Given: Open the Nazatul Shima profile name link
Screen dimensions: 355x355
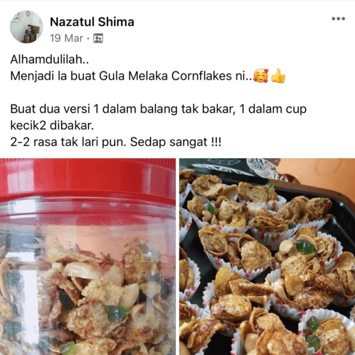Looking at the screenshot, I should point(92,22).
